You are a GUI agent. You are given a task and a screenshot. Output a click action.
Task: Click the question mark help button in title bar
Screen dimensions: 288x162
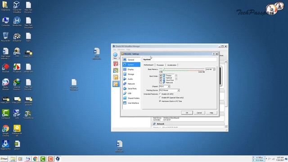click(x=214, y=54)
